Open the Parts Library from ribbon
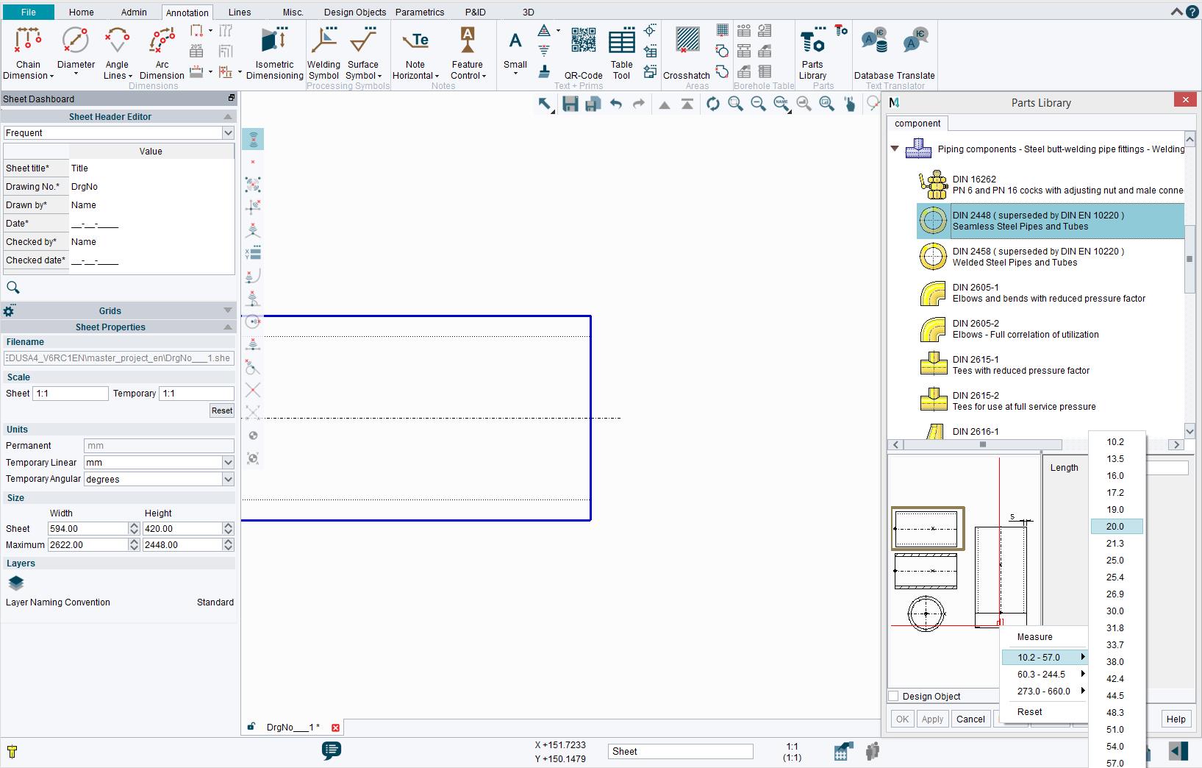This screenshot has width=1202, height=768. (812, 52)
